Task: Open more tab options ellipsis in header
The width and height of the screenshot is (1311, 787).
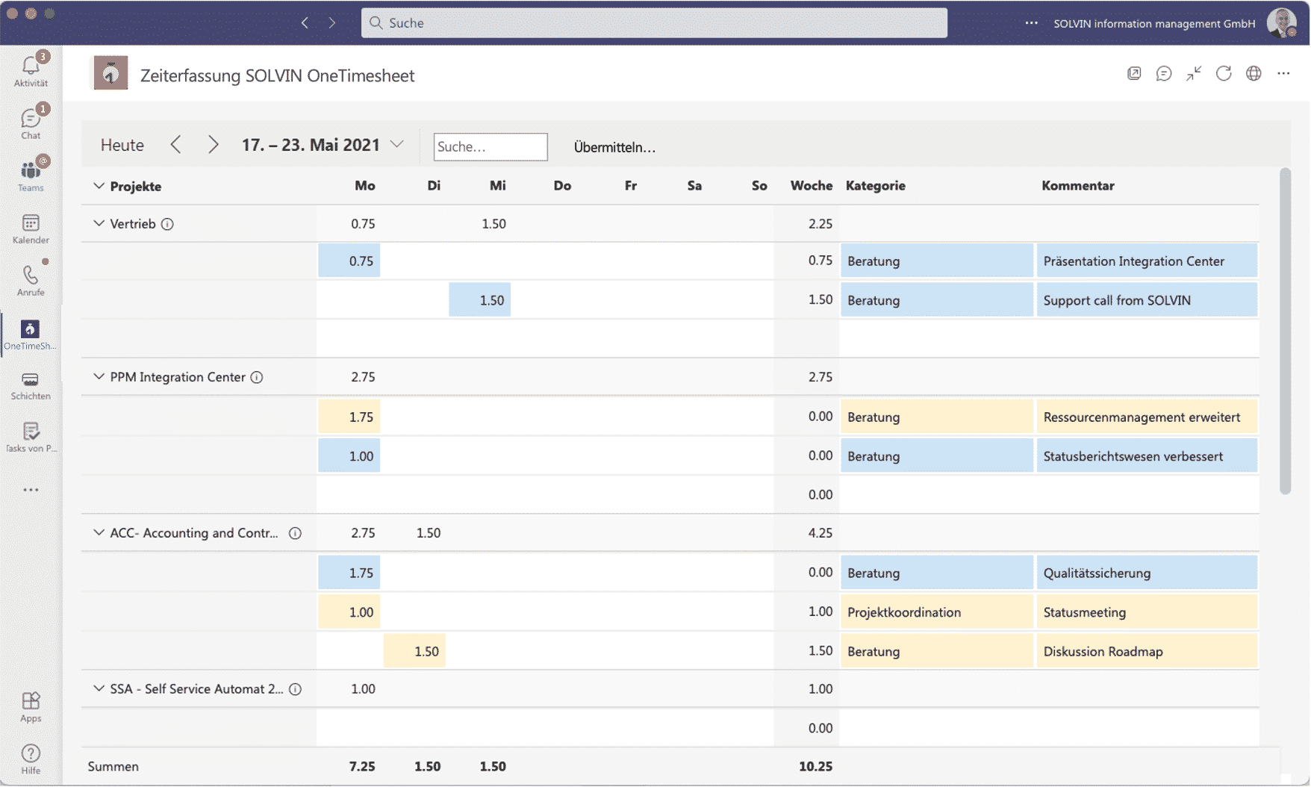Action: [x=1283, y=73]
